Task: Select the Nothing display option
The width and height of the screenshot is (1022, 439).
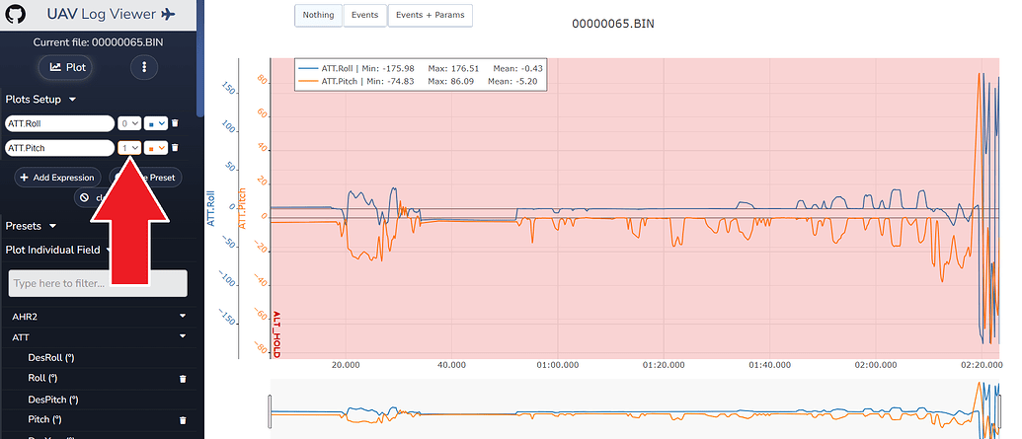Action: click(316, 16)
